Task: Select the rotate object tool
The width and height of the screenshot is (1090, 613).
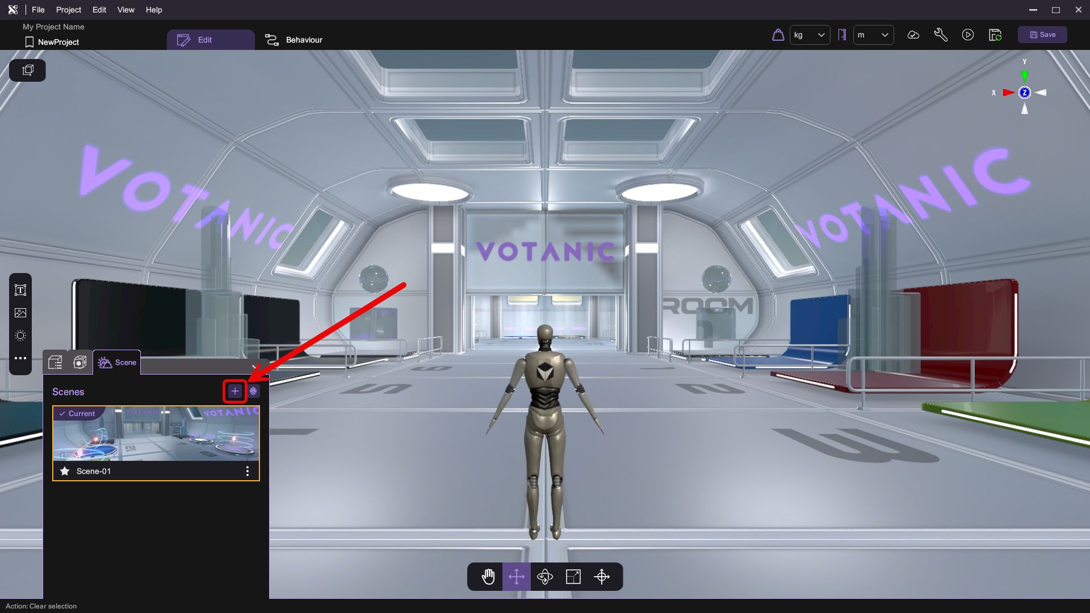Action: click(x=545, y=577)
